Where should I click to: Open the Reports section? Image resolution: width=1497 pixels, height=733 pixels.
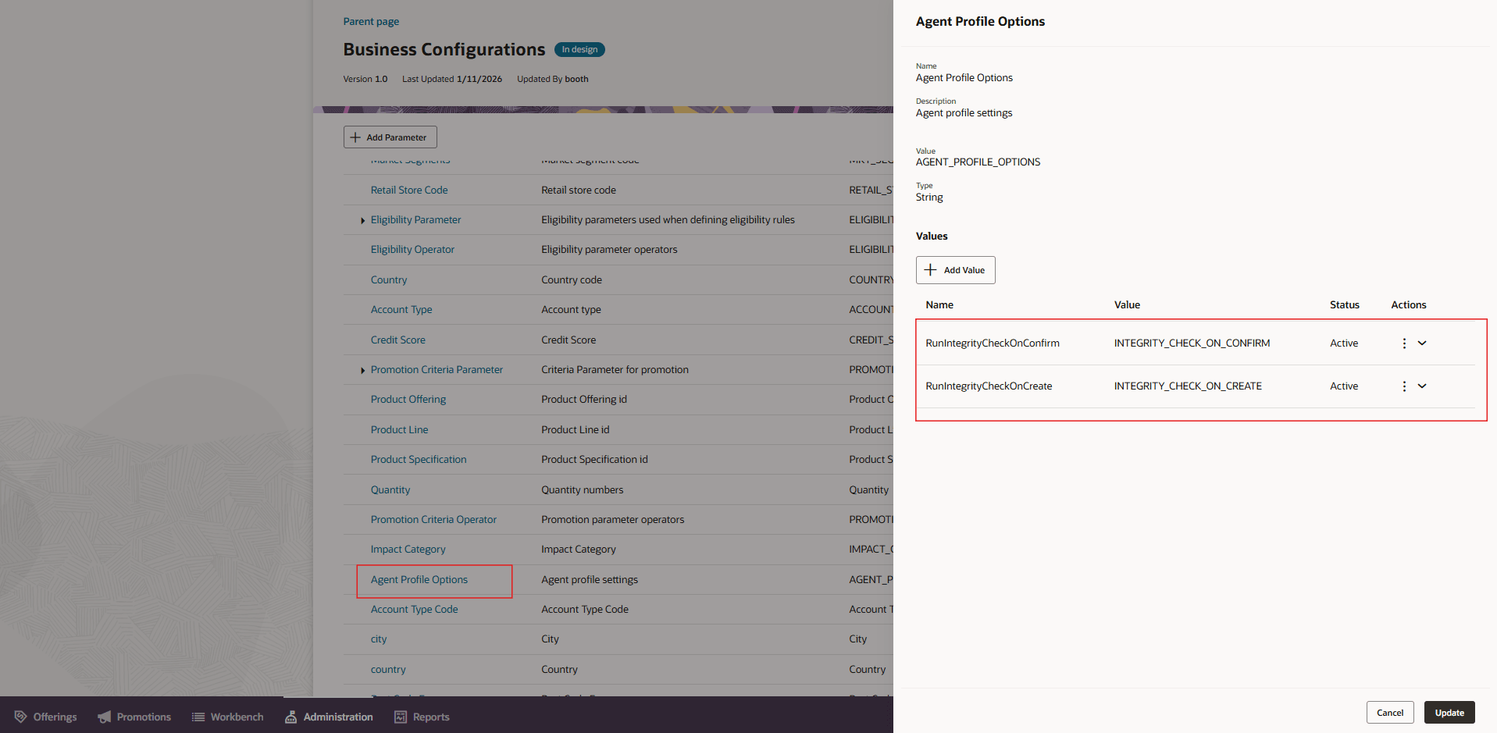[422, 717]
